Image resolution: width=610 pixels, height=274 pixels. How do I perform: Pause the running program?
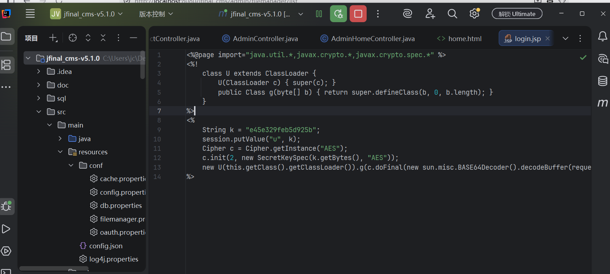pos(319,14)
